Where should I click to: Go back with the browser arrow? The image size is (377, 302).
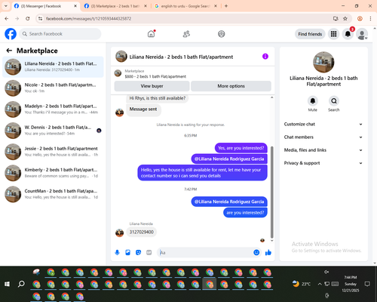coord(7,19)
